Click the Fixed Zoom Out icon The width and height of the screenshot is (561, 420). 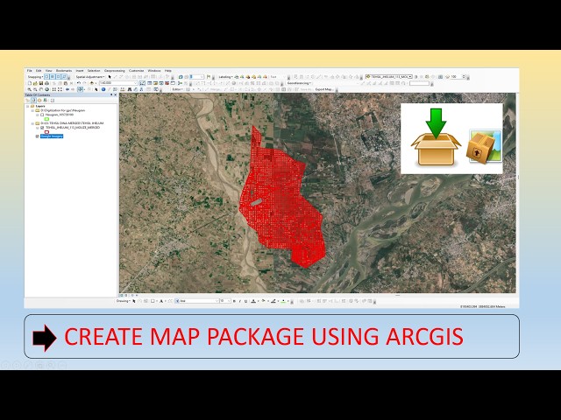[60, 89]
